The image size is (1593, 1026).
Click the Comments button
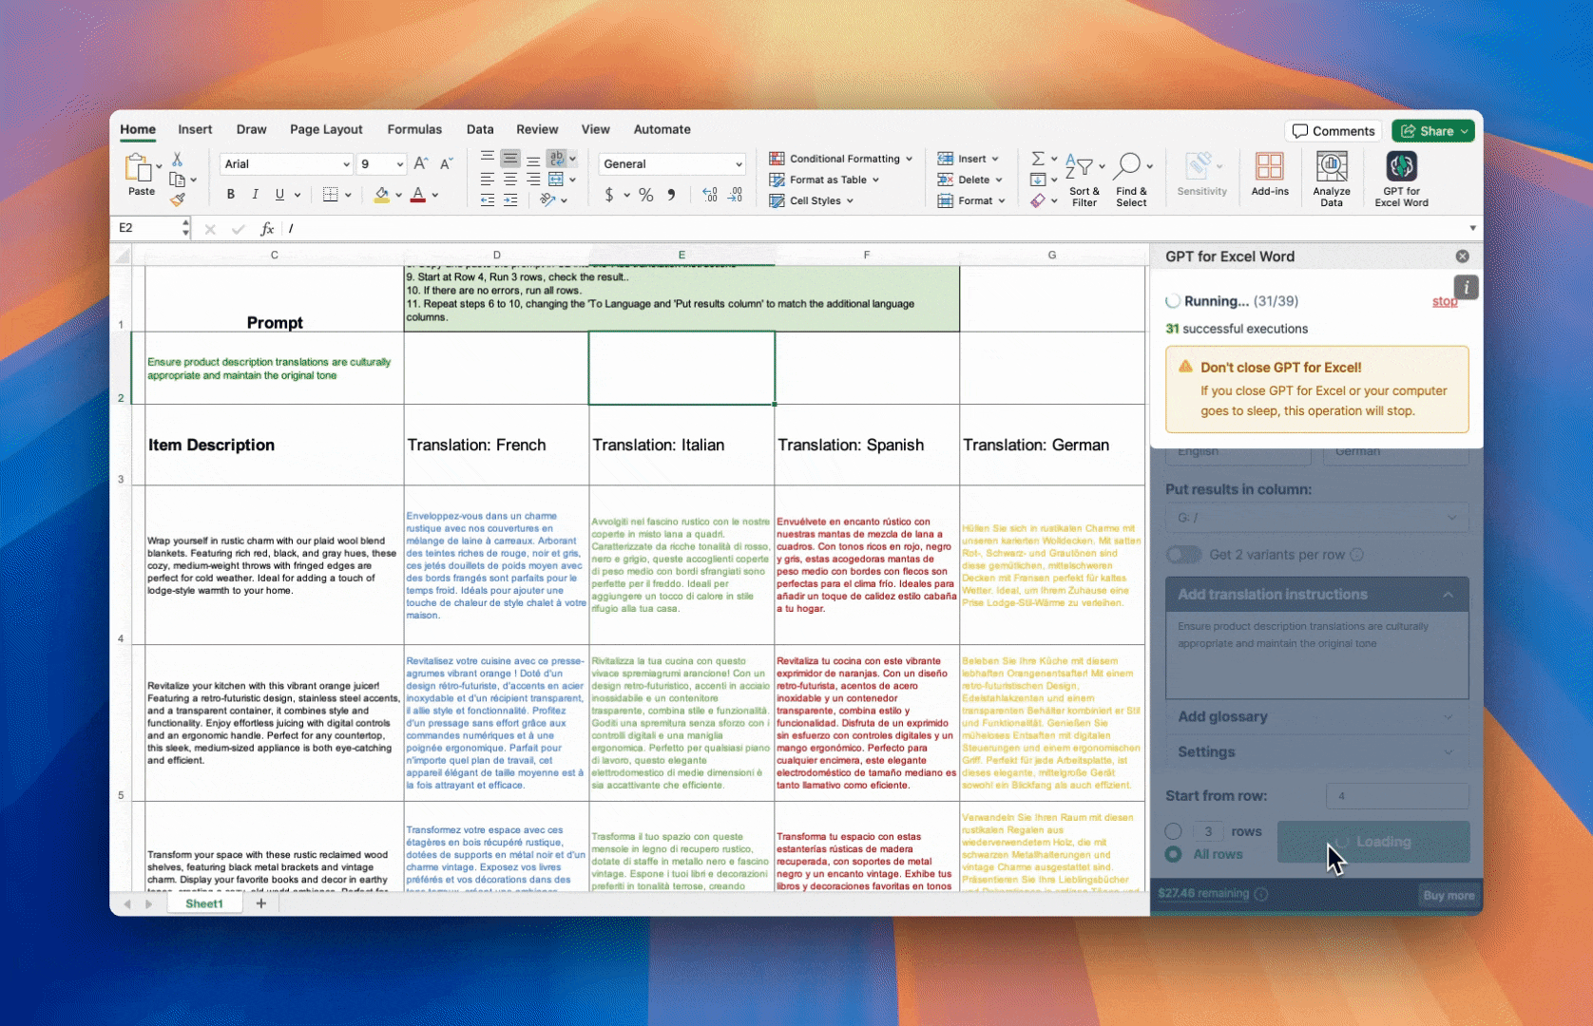[1334, 131]
